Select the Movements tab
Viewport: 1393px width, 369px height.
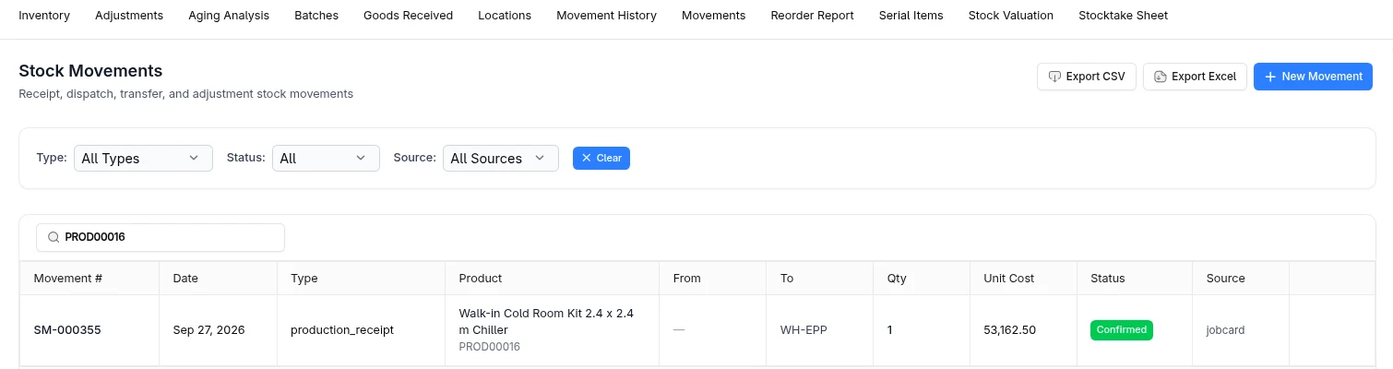(x=713, y=16)
